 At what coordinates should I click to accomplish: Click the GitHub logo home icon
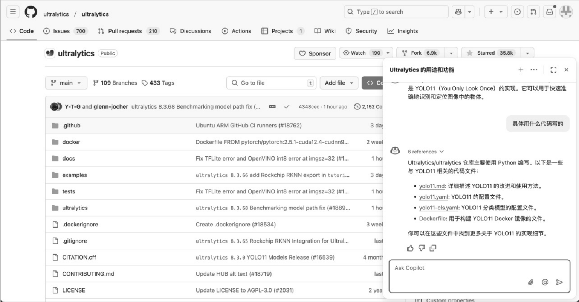coord(31,12)
